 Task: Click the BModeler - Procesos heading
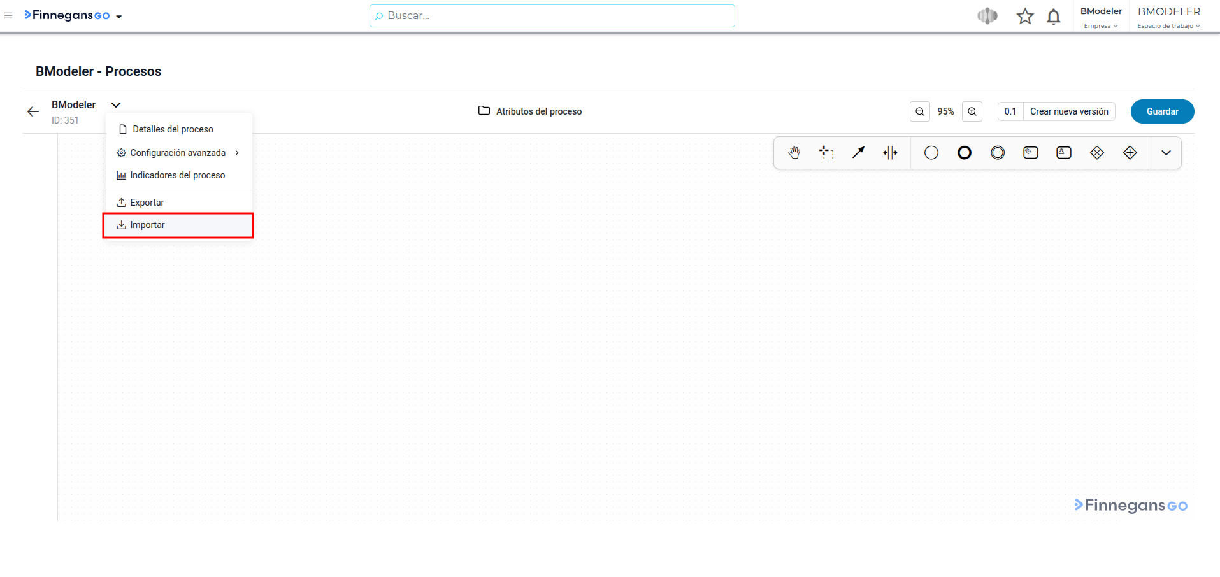pos(99,71)
